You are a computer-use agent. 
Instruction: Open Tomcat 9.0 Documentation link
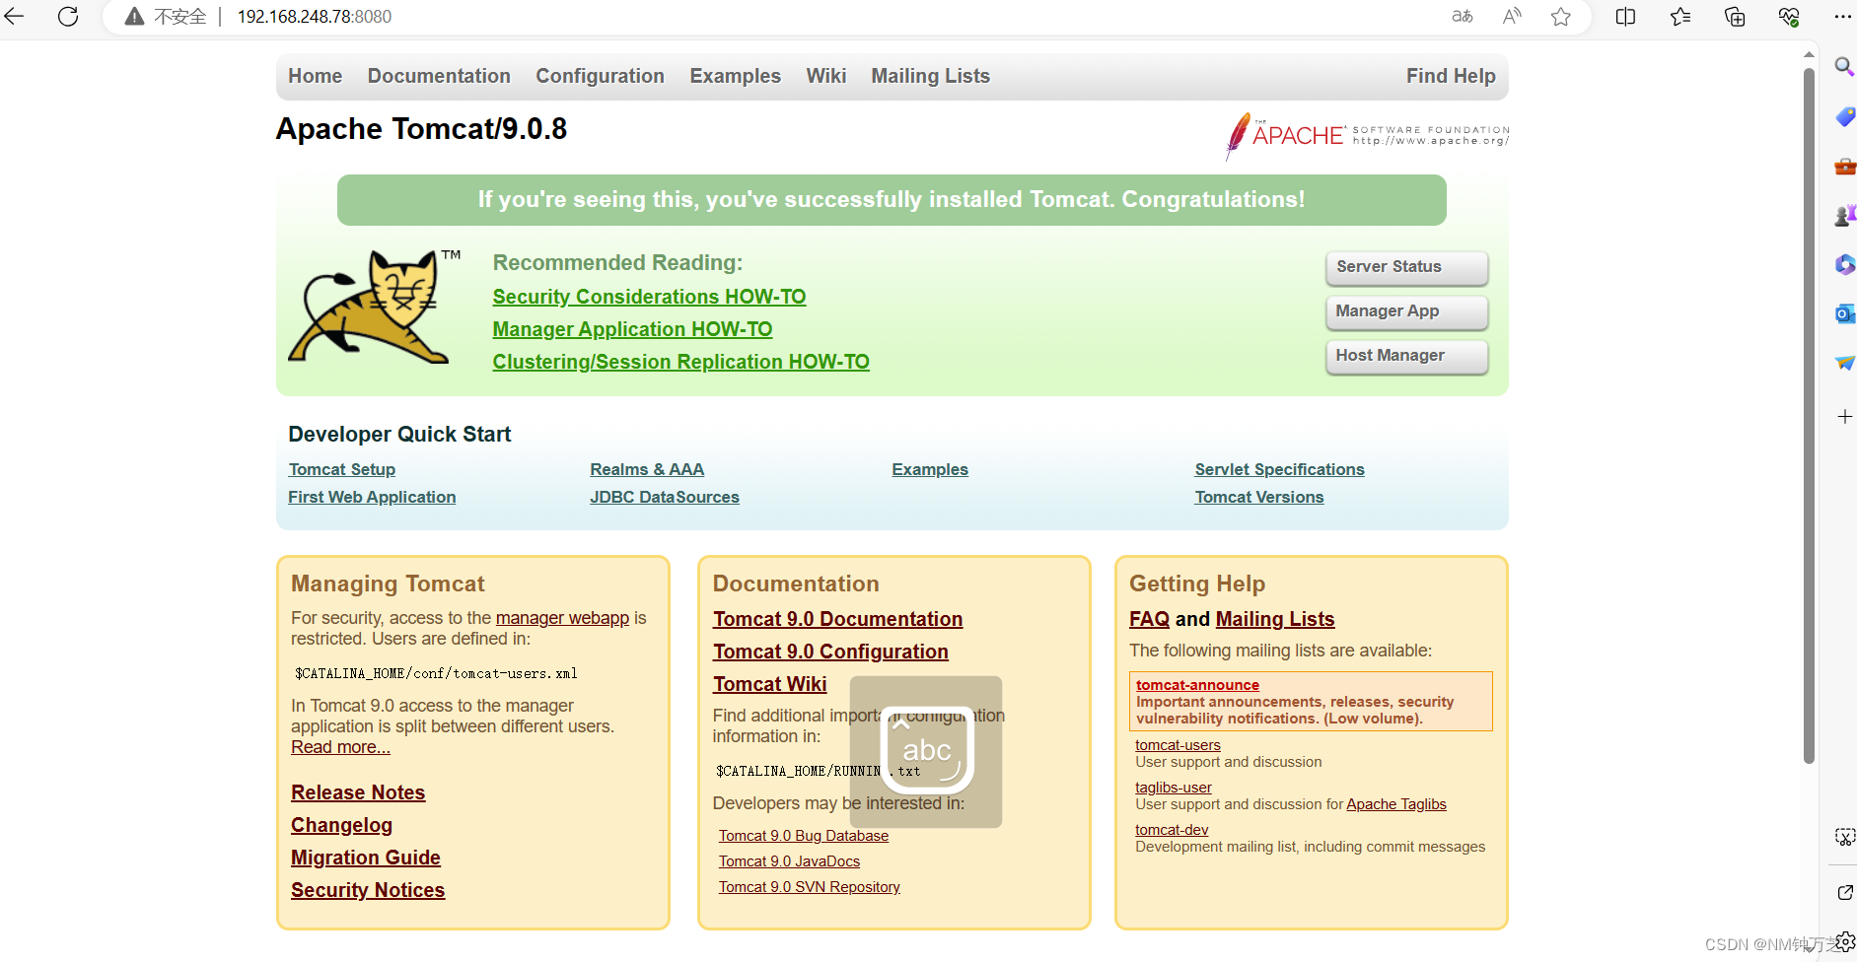[x=837, y=619]
